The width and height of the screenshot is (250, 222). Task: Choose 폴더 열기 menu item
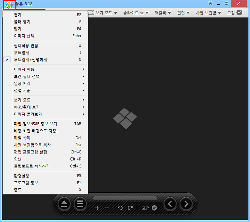tap(45, 22)
